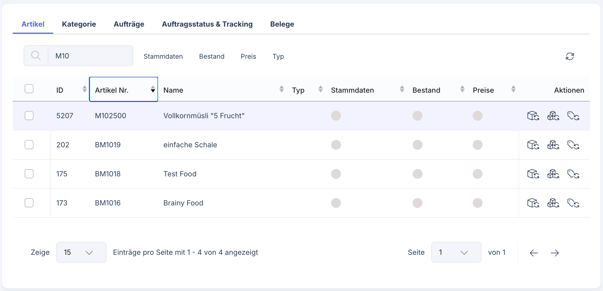Go to next page arrow
The image size is (603, 291).
[554, 253]
